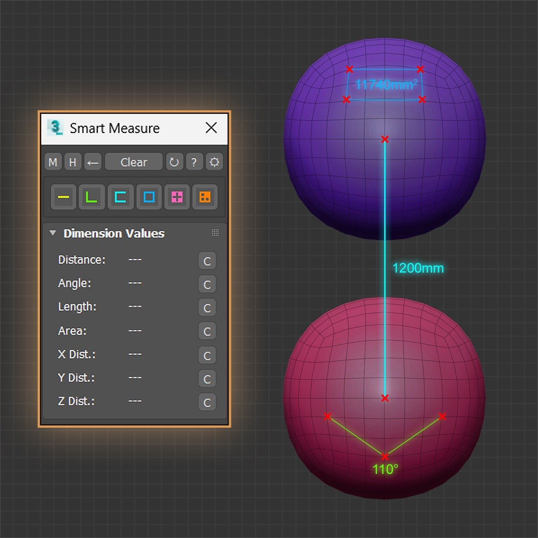Click the Dimension Values rollout grip dots
Viewport: 538px width, 538px height.
[215, 233]
